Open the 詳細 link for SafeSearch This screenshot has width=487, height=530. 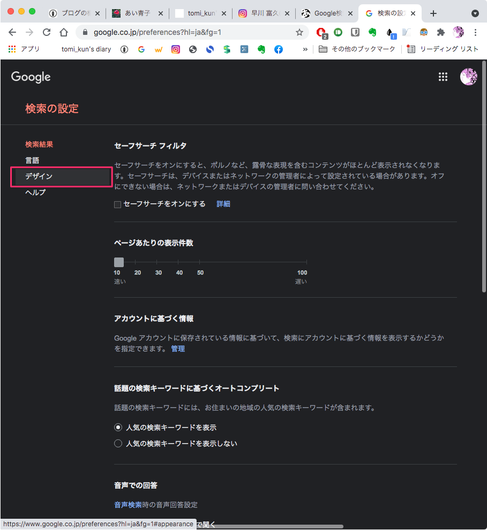tap(223, 204)
